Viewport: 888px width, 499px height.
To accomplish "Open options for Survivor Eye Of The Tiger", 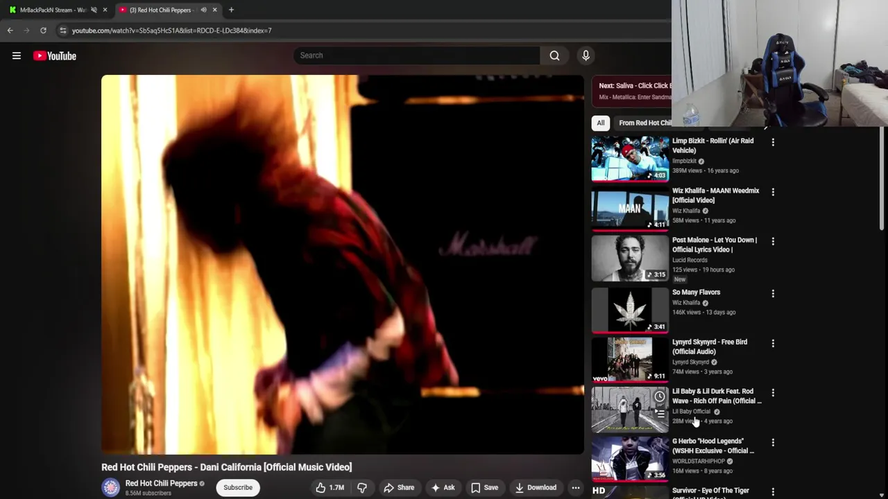I will pyautogui.click(x=773, y=492).
